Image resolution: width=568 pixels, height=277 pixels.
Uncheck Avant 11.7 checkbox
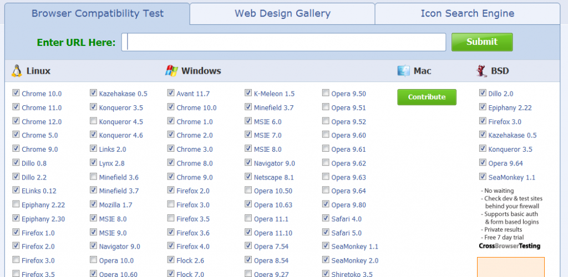(171, 93)
